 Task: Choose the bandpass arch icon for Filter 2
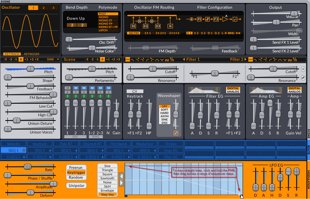(x=280, y=60)
